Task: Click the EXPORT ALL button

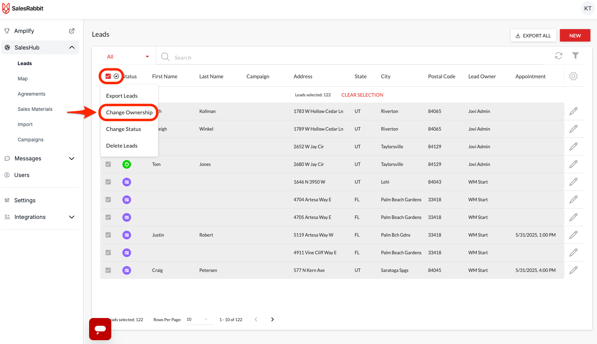Action: coord(533,35)
